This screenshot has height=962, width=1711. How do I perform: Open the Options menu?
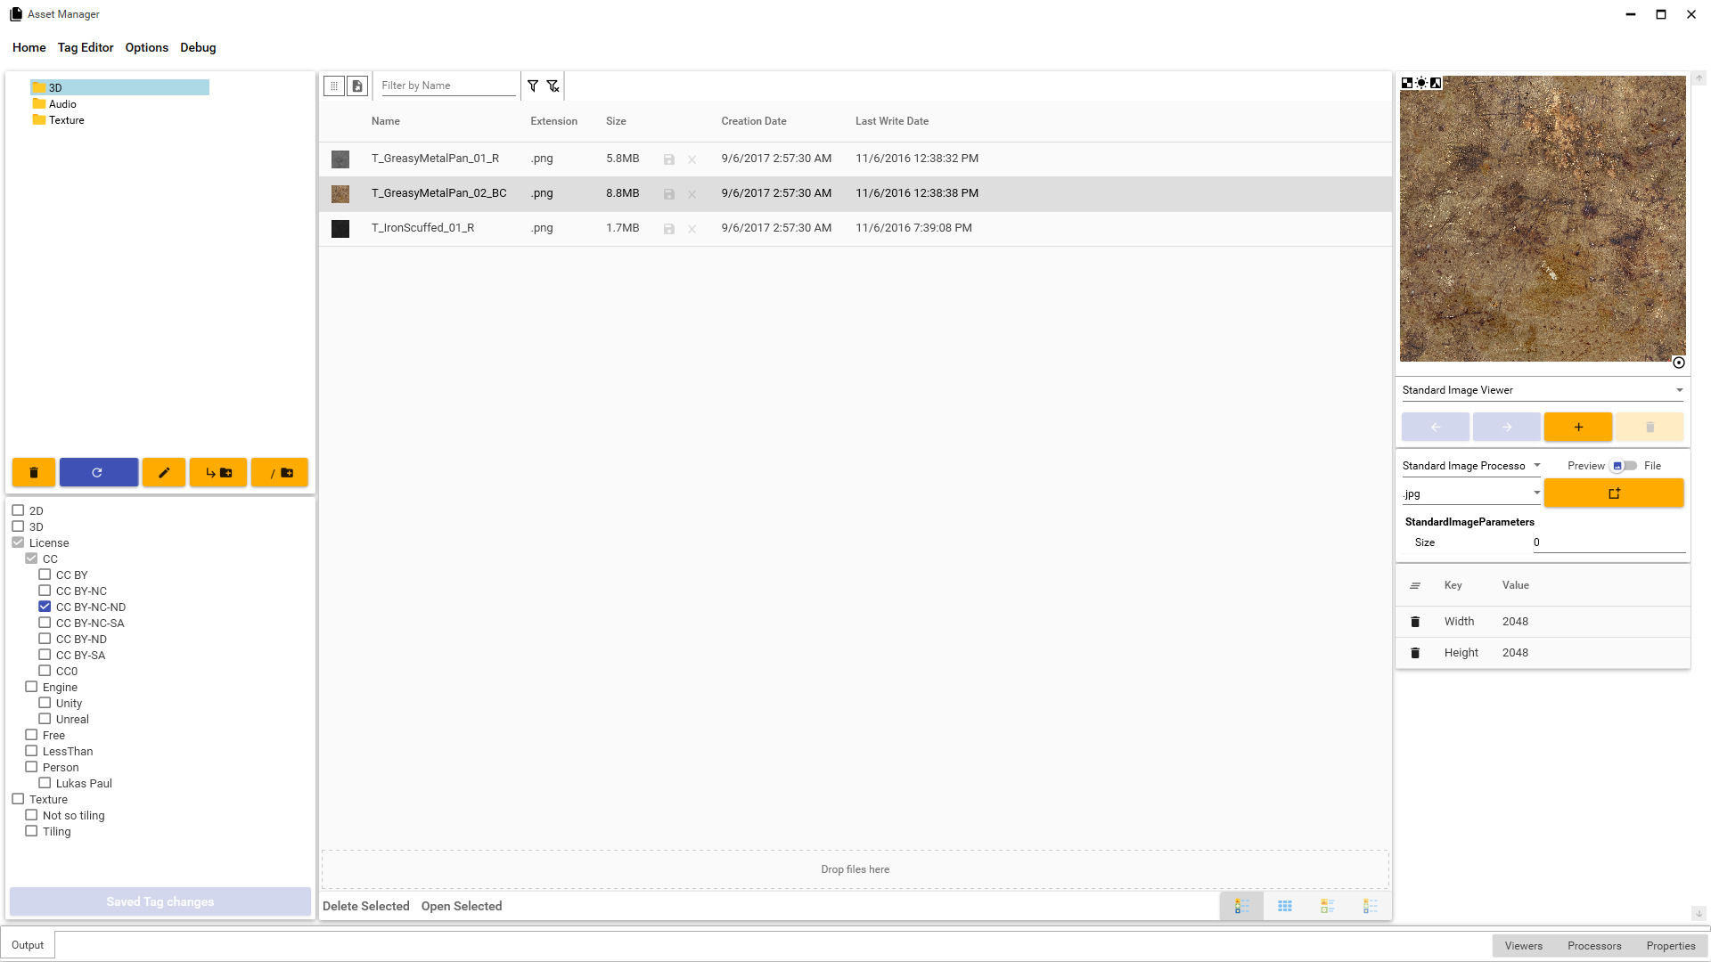tap(146, 47)
